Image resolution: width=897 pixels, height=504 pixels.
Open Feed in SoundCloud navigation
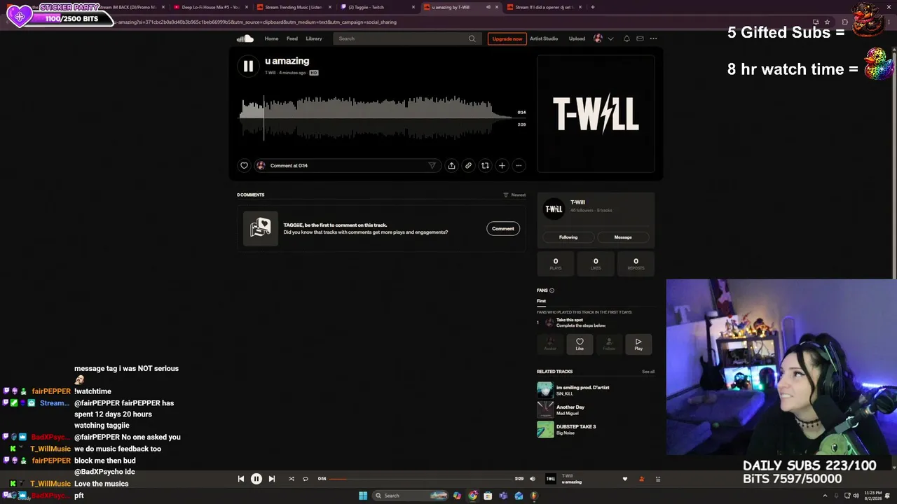[x=292, y=38]
